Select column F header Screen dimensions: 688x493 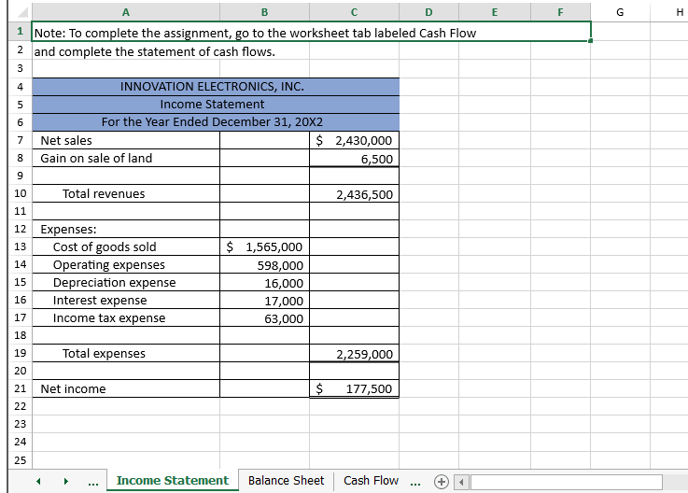tap(560, 12)
